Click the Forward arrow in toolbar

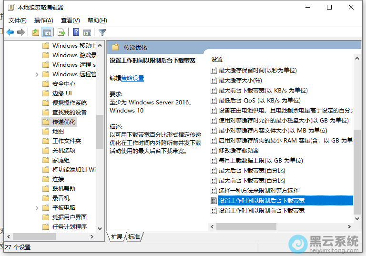click(x=21, y=32)
